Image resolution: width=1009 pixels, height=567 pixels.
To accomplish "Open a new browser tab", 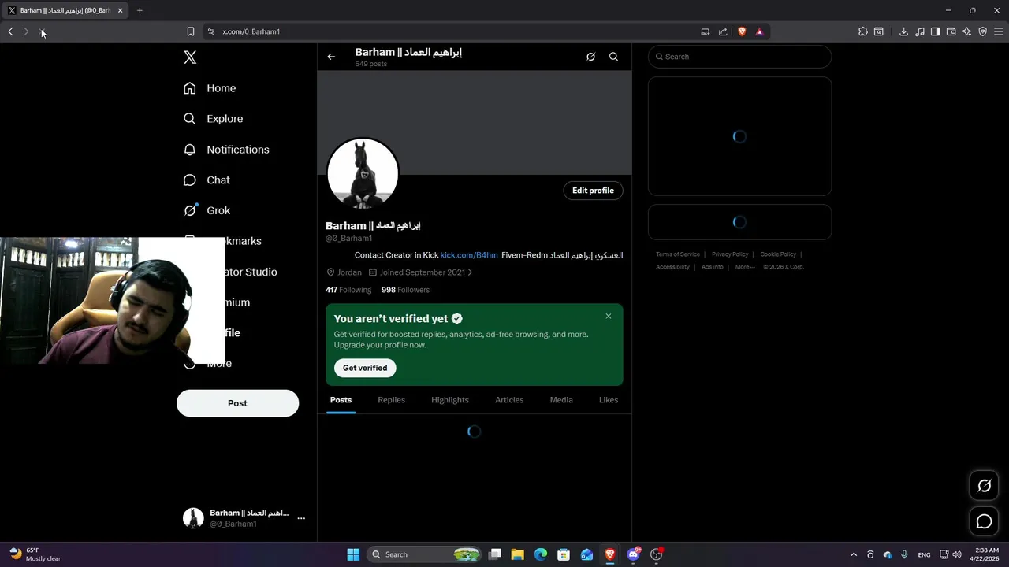I will 140,10.
